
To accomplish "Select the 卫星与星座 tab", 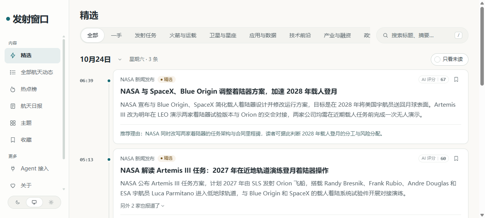I will tap(223, 35).
